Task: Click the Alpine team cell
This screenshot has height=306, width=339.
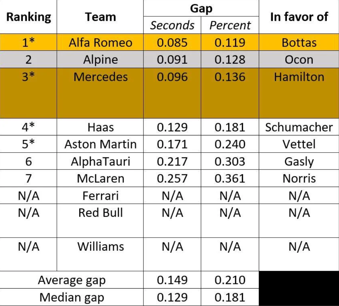Action: coord(100,60)
